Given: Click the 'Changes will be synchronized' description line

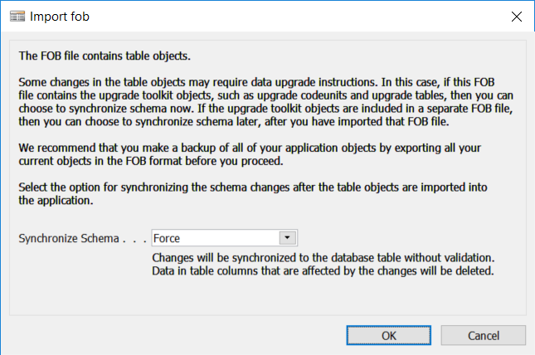Looking at the screenshot, I should point(323,256).
